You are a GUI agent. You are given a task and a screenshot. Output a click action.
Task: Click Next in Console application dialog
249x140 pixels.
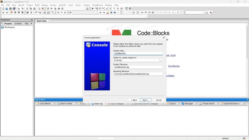pyautogui.click(x=145, y=100)
